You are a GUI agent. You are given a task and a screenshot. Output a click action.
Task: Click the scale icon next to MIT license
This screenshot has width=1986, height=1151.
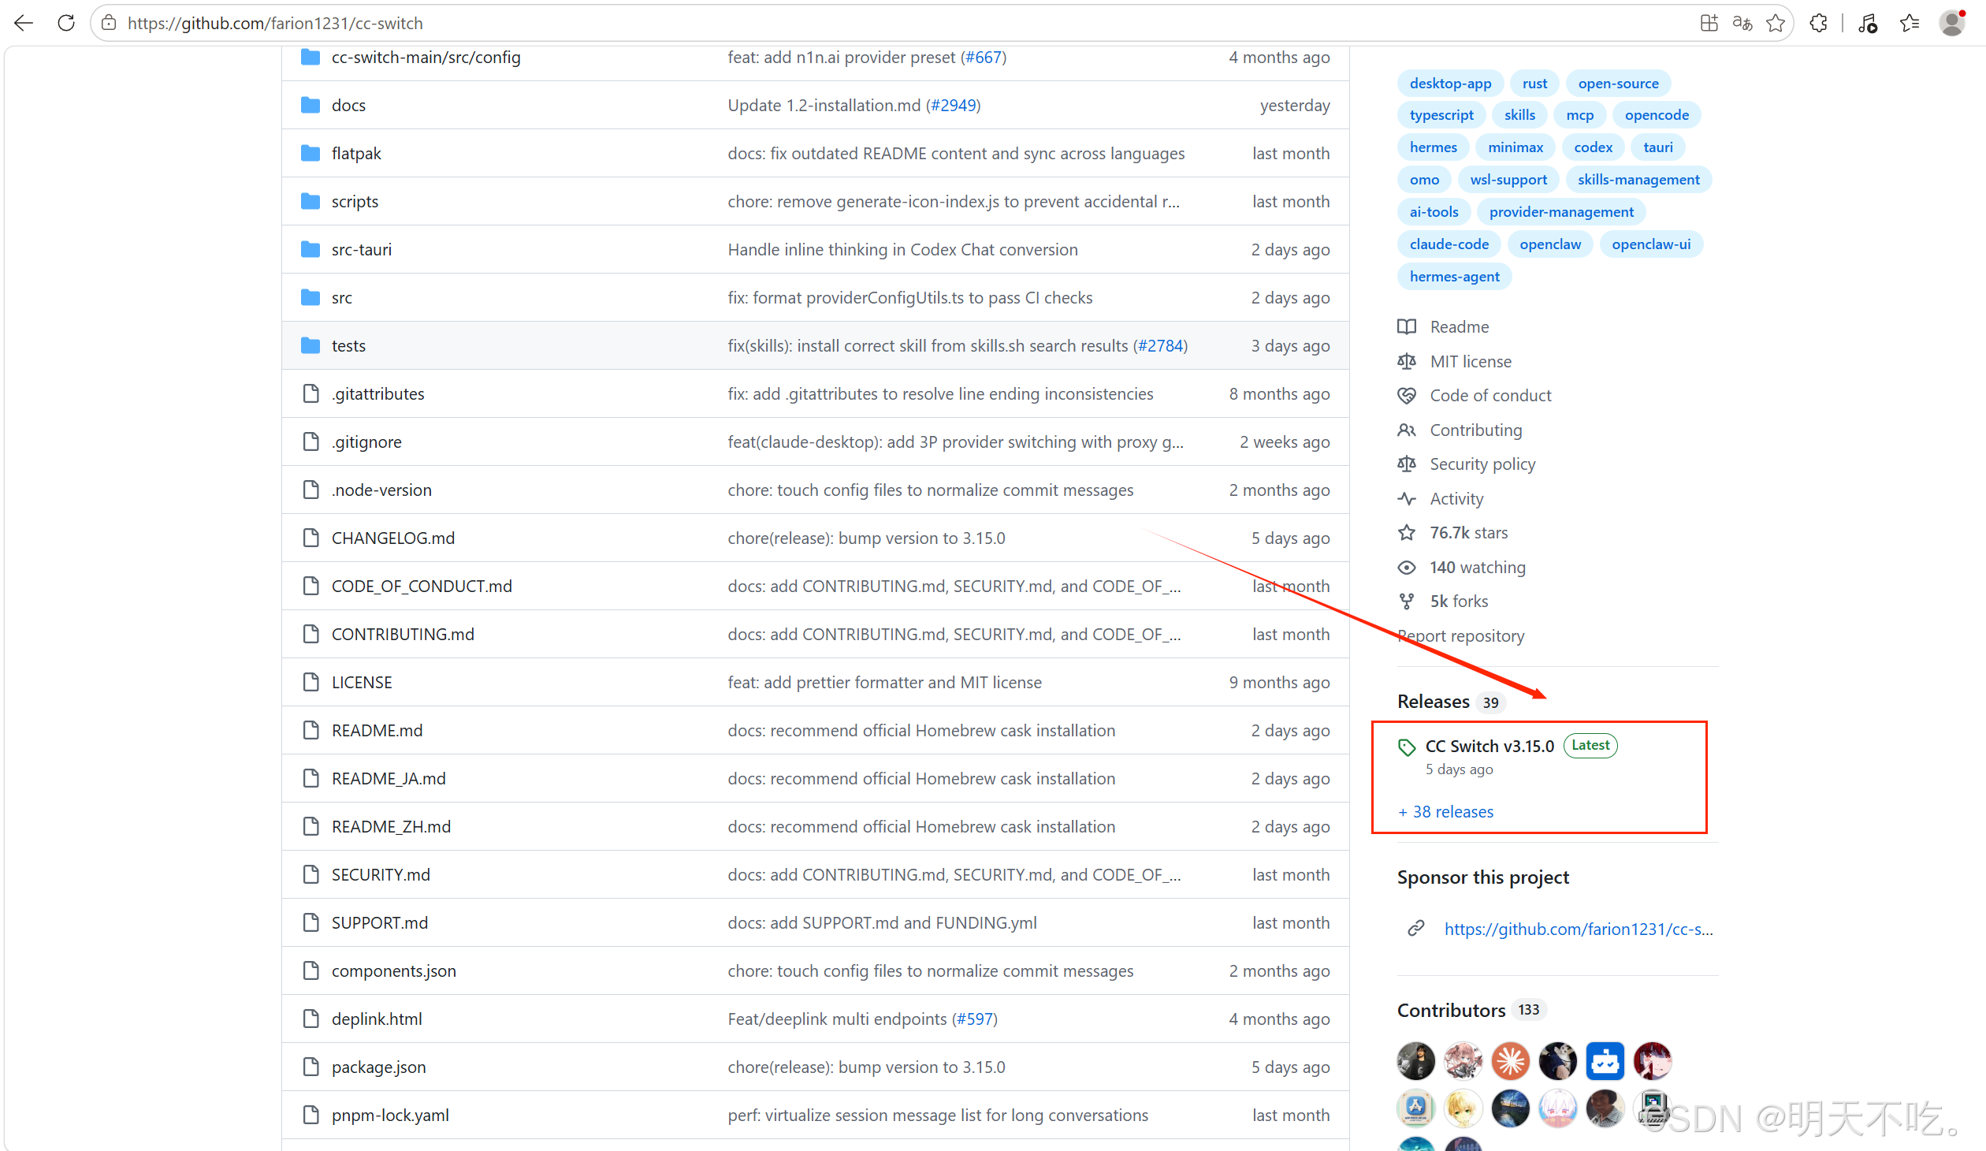pyautogui.click(x=1407, y=361)
